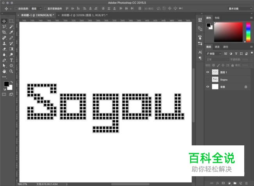Pick a color in the red color field
This screenshot has width=254, height=186.
(229, 32)
